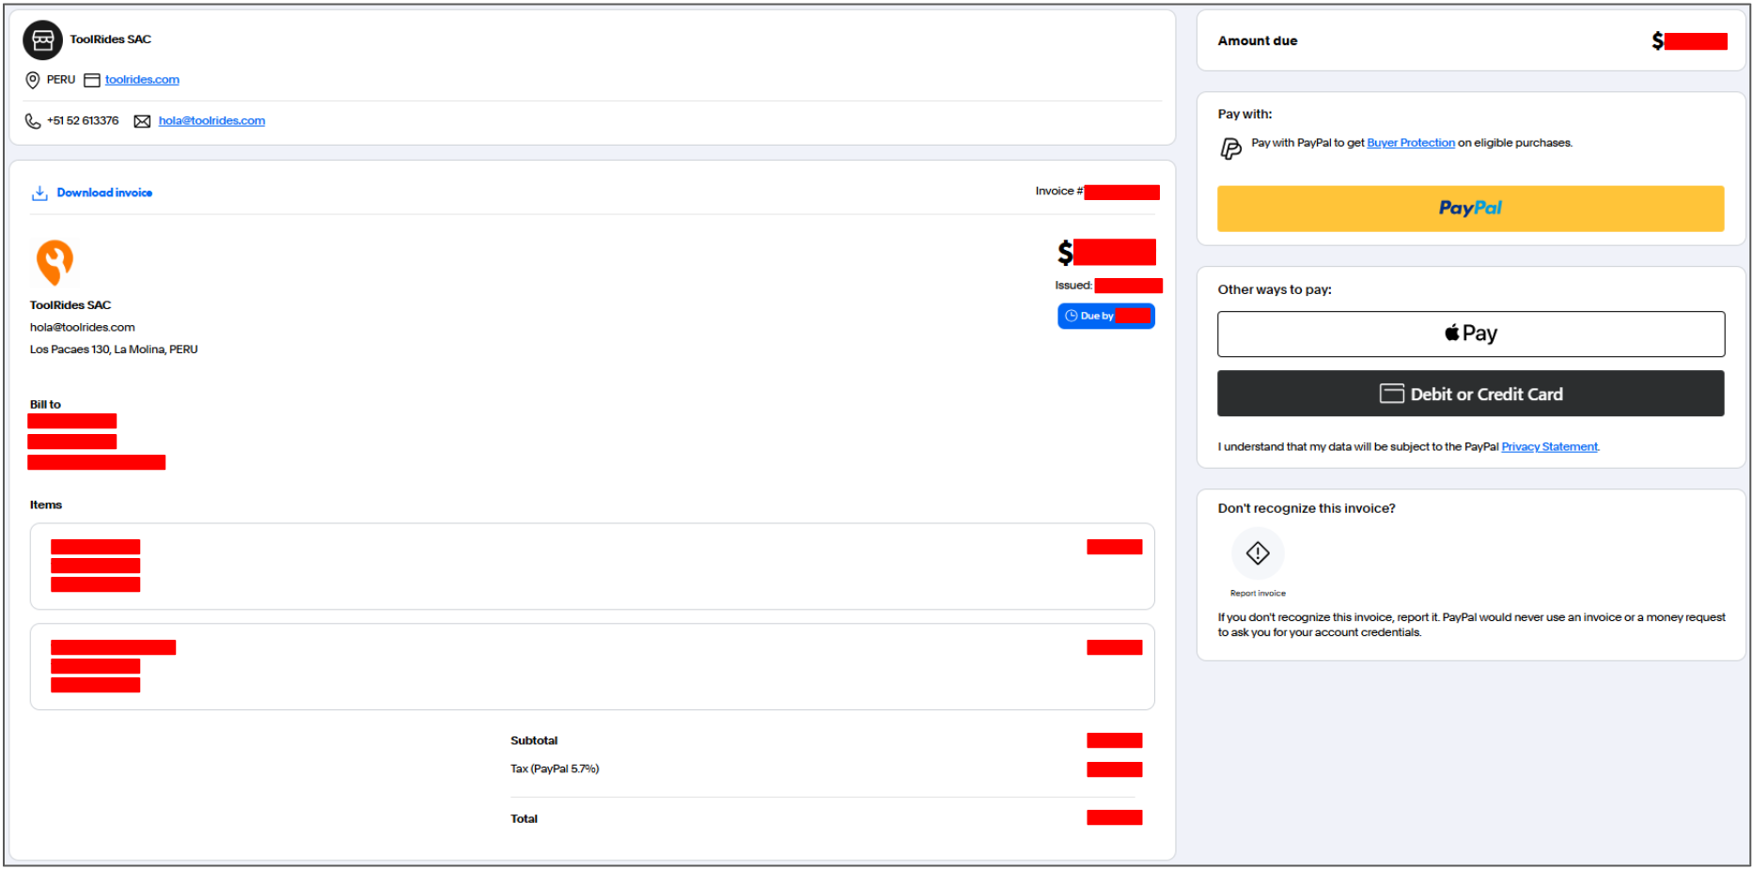Click the Pay with: heading
1753x869 pixels.
tap(1244, 115)
